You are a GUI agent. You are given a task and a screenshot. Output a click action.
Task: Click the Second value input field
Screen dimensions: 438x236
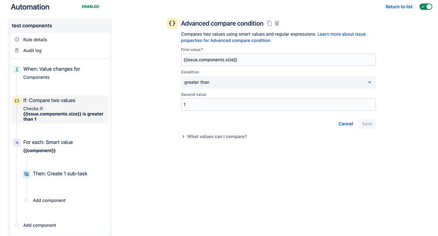click(278, 105)
